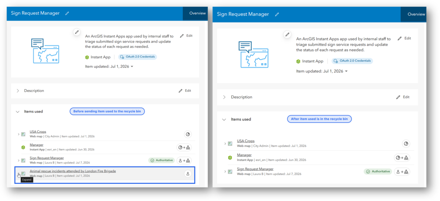Expand the Description section in left panel

[18, 91]
